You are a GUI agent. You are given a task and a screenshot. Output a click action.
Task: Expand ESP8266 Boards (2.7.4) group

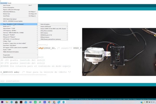(53, 35)
